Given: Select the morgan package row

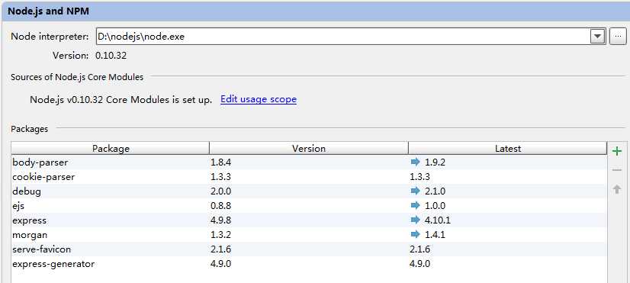Looking at the screenshot, I should click(309, 235).
